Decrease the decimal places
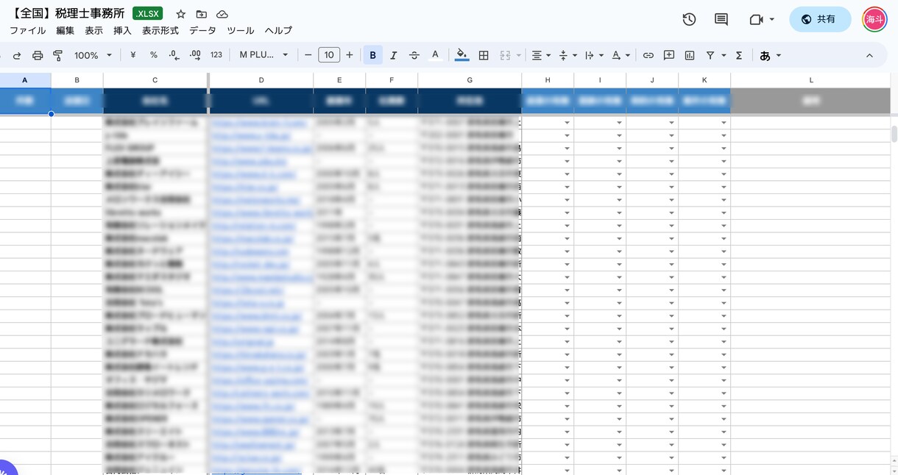 coord(174,55)
